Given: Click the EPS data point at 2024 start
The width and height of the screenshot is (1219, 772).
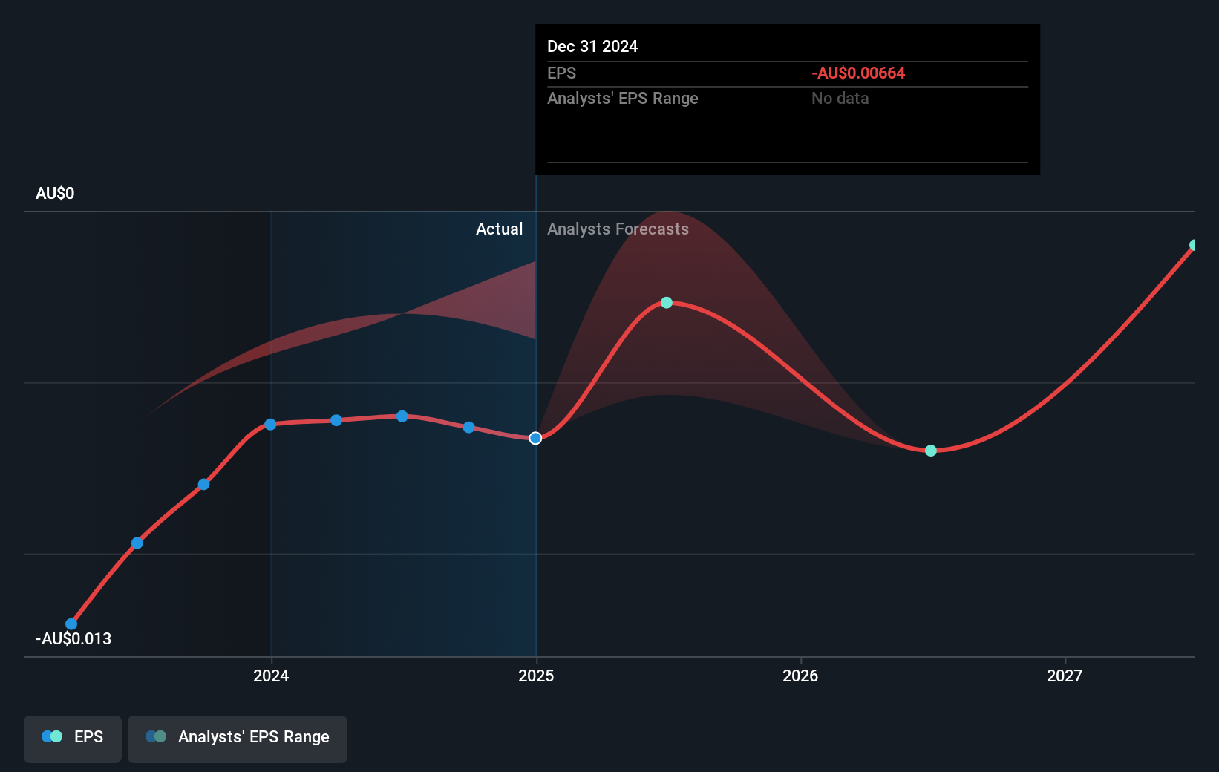Looking at the screenshot, I should click(x=270, y=424).
